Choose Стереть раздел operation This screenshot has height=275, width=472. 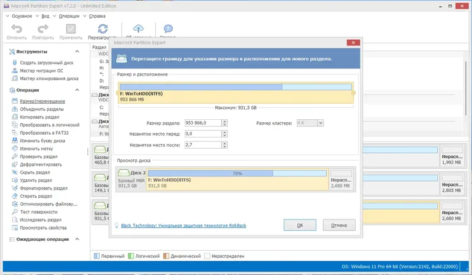click(x=36, y=196)
